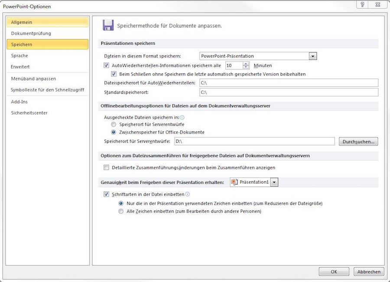390x282 pixels.
Task: Open the Add-Ins category
Action: (48, 102)
